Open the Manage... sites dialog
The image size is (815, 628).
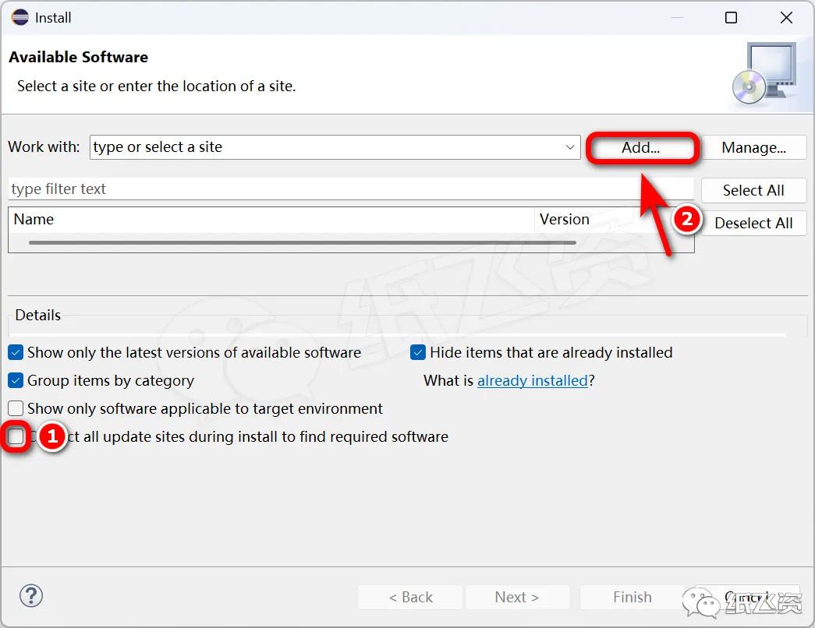point(753,147)
